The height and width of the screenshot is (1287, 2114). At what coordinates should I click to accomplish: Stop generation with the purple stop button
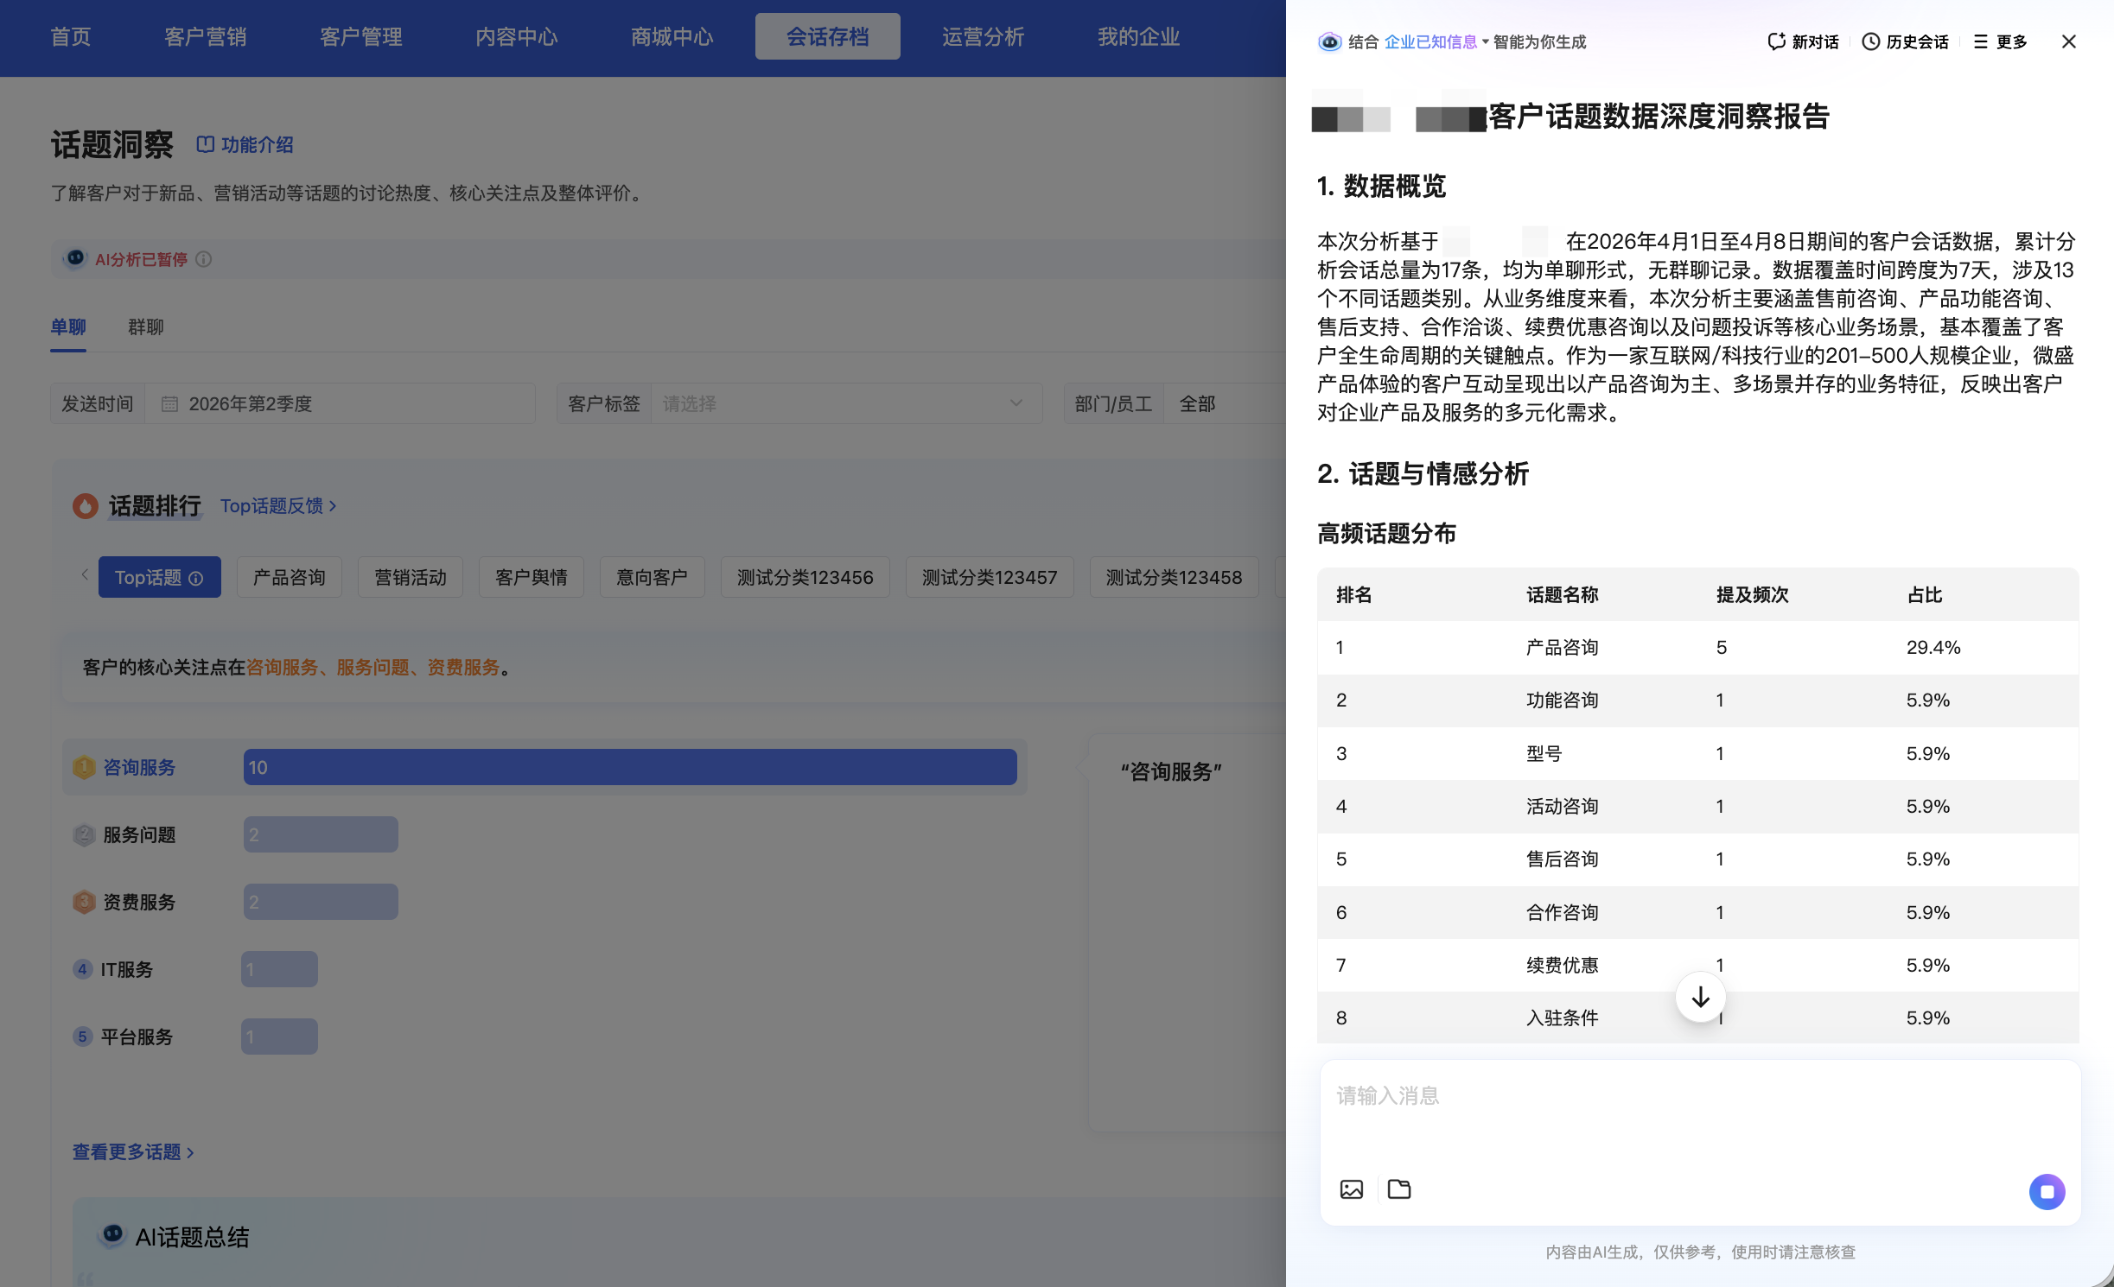point(2047,1192)
